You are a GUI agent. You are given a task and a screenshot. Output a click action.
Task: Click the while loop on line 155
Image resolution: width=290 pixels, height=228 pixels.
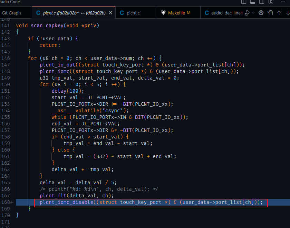point(120,117)
